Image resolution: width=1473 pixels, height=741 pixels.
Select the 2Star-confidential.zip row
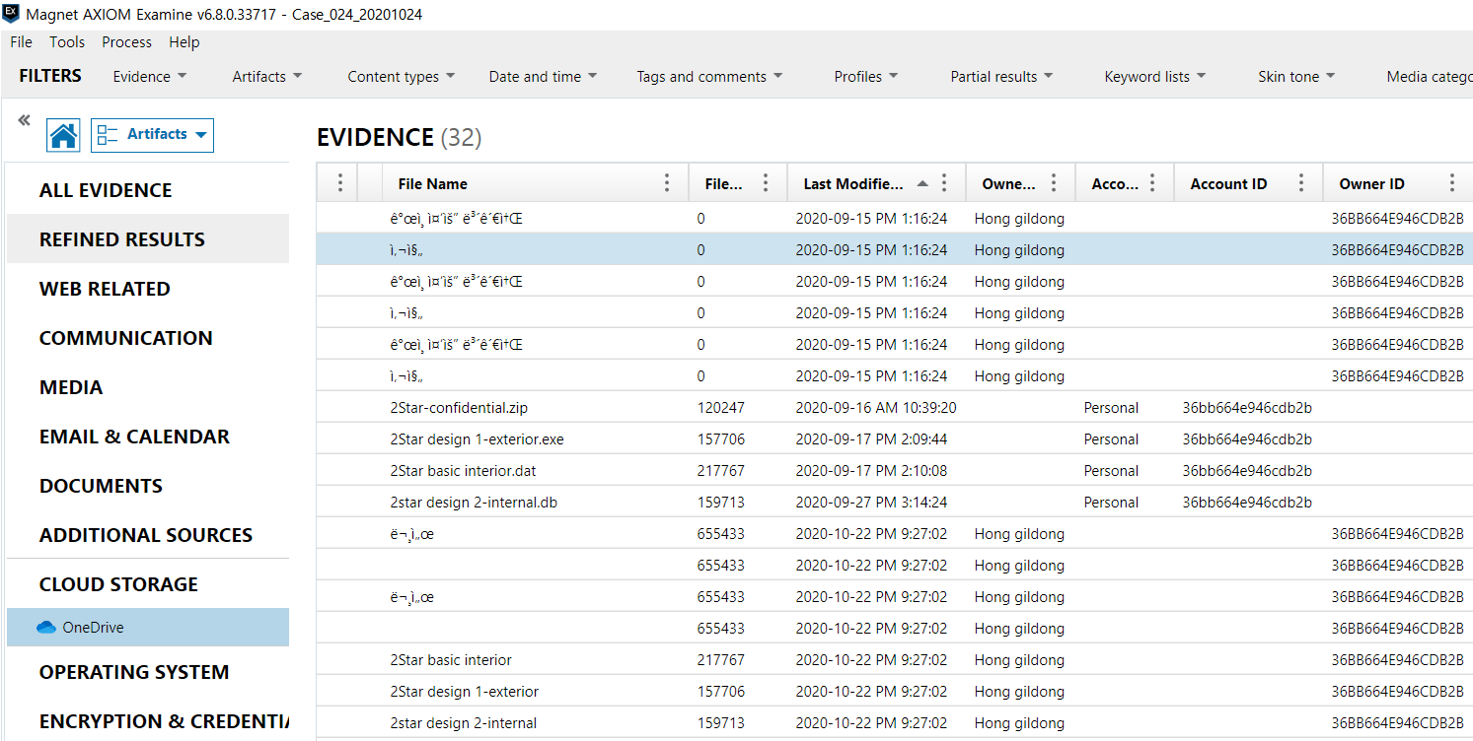click(x=895, y=408)
